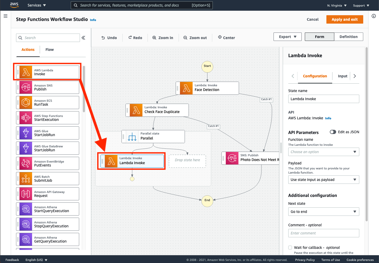Click the Step Functions StartExecution icon
Image resolution: width=379 pixels, height=263 pixels.
pyautogui.click(x=26, y=118)
